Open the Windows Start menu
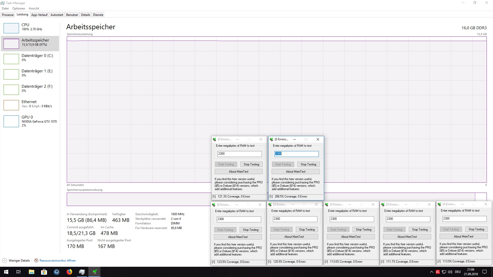The height and width of the screenshot is (277, 493). 6,272
